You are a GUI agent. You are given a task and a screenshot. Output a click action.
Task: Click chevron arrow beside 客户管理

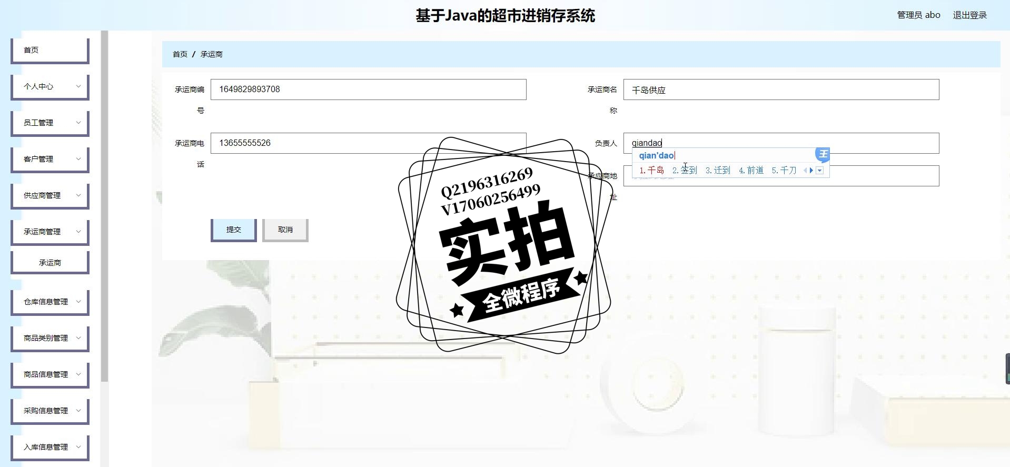click(x=78, y=159)
